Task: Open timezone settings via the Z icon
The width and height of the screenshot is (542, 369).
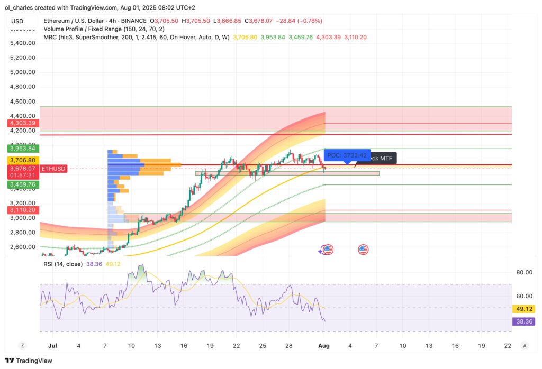Action: [22, 345]
